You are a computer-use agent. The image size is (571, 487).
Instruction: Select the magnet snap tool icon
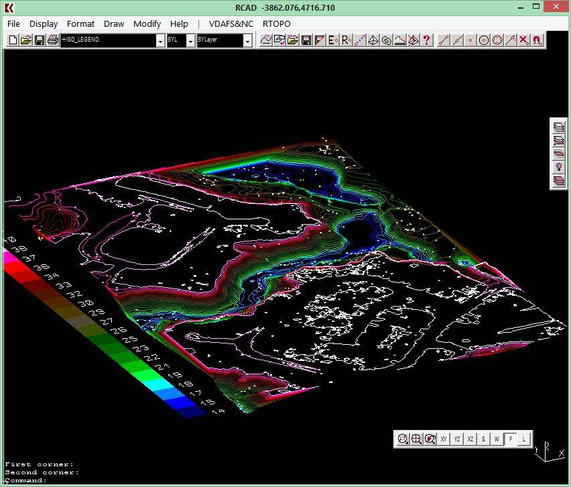[x=537, y=40]
